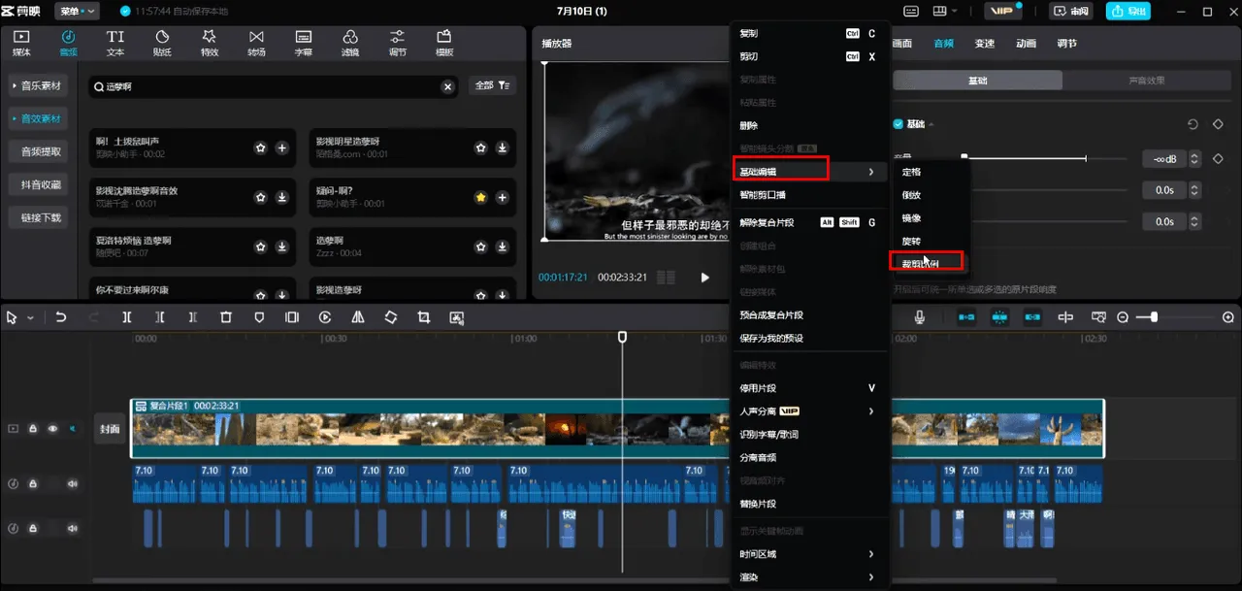Open the 特效 effects panel

tap(210, 43)
